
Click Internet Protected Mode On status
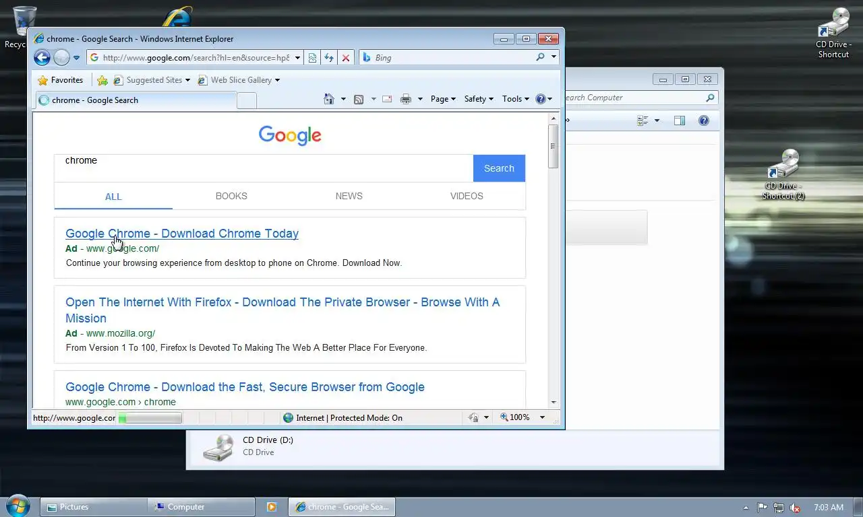coord(343,418)
